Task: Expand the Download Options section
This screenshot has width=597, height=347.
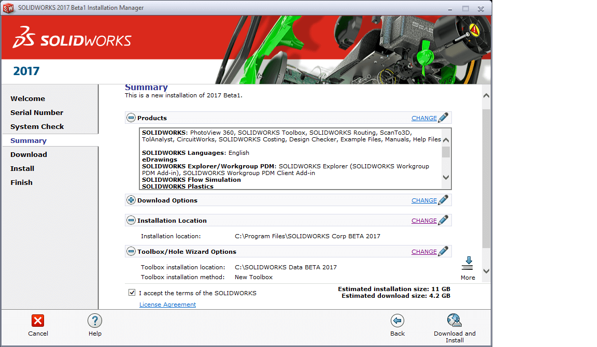Action: (131, 200)
